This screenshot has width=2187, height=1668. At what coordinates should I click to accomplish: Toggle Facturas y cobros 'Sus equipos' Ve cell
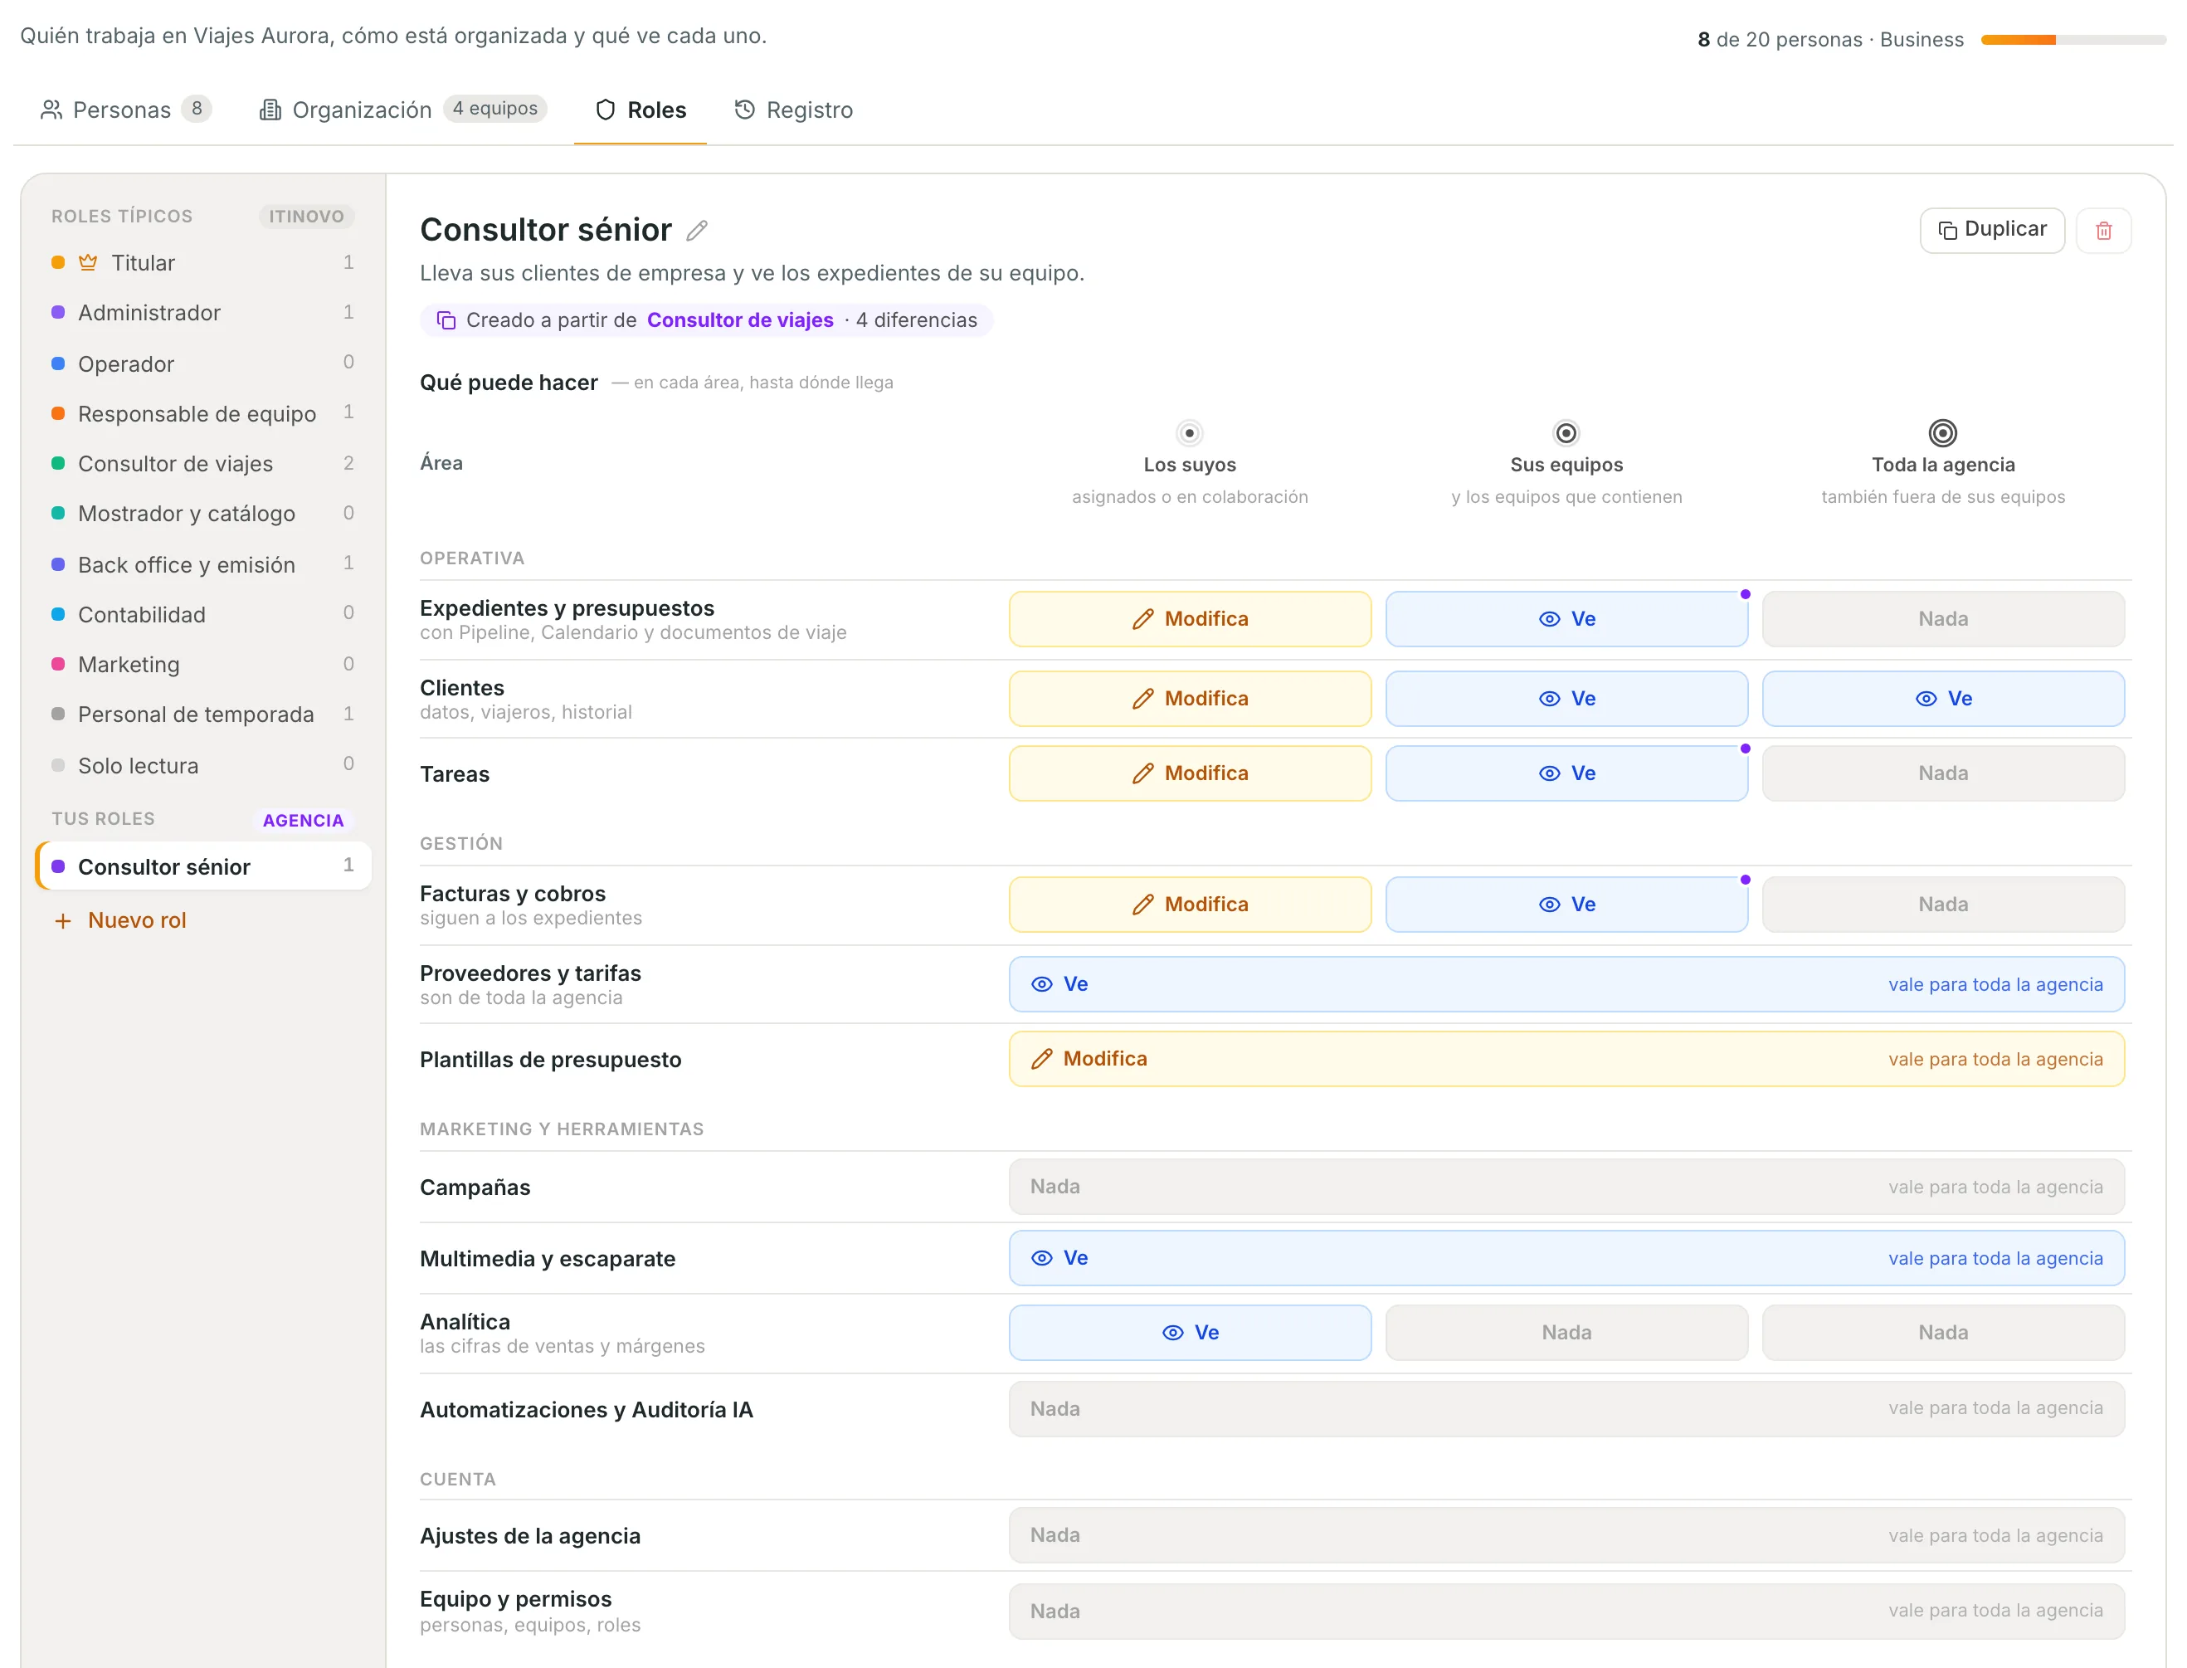point(1566,904)
